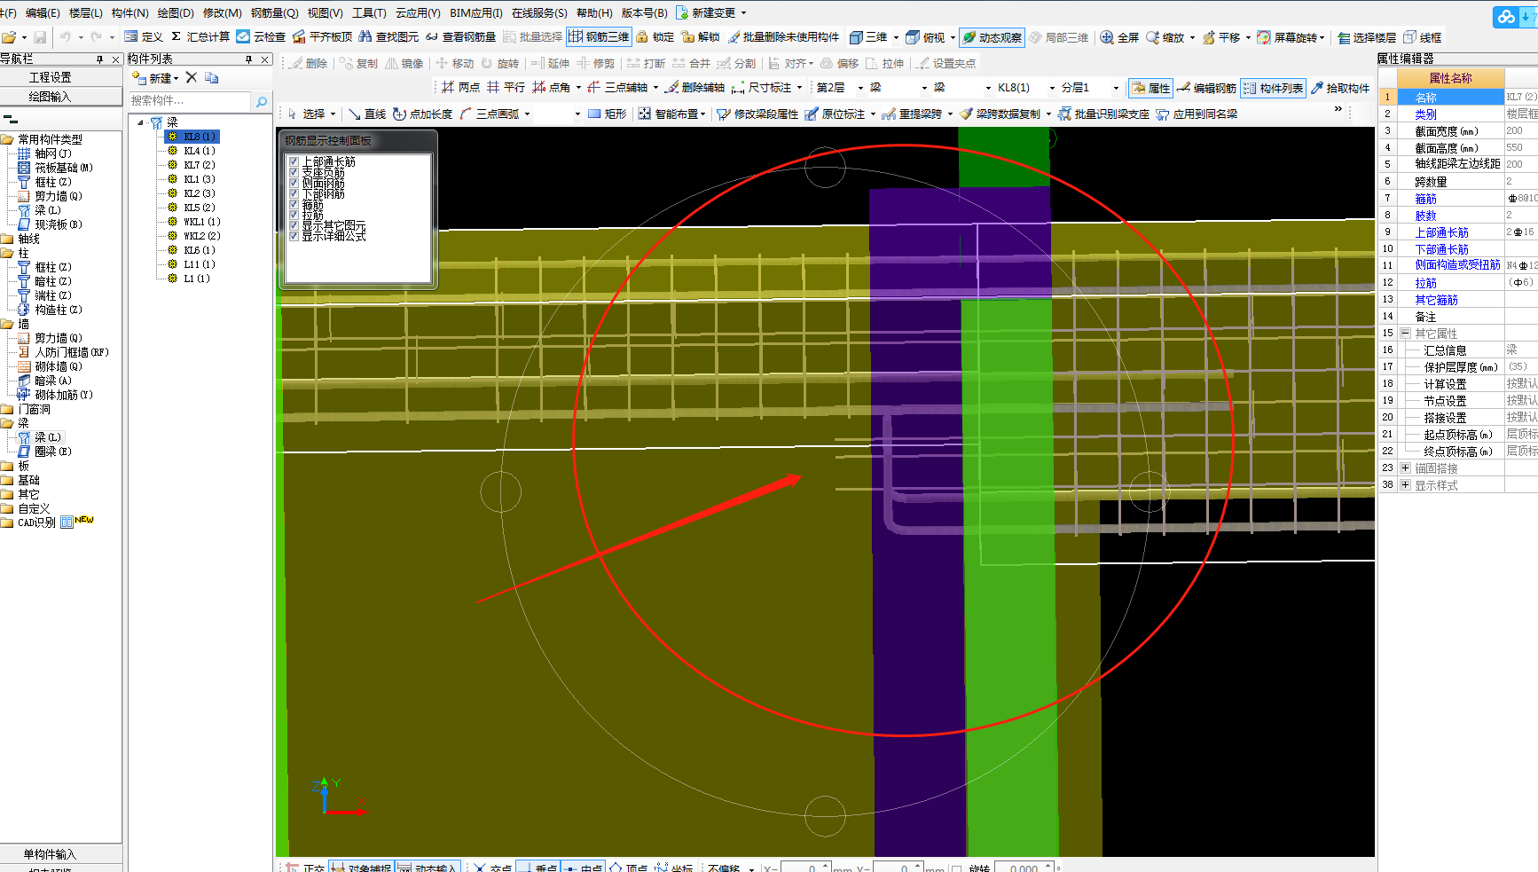Open 楼层(L) menu

(86, 12)
